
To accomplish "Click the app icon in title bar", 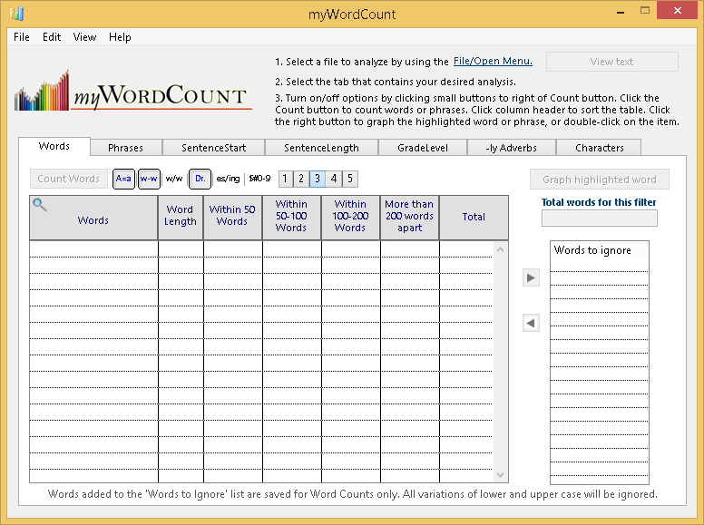I will (17, 14).
